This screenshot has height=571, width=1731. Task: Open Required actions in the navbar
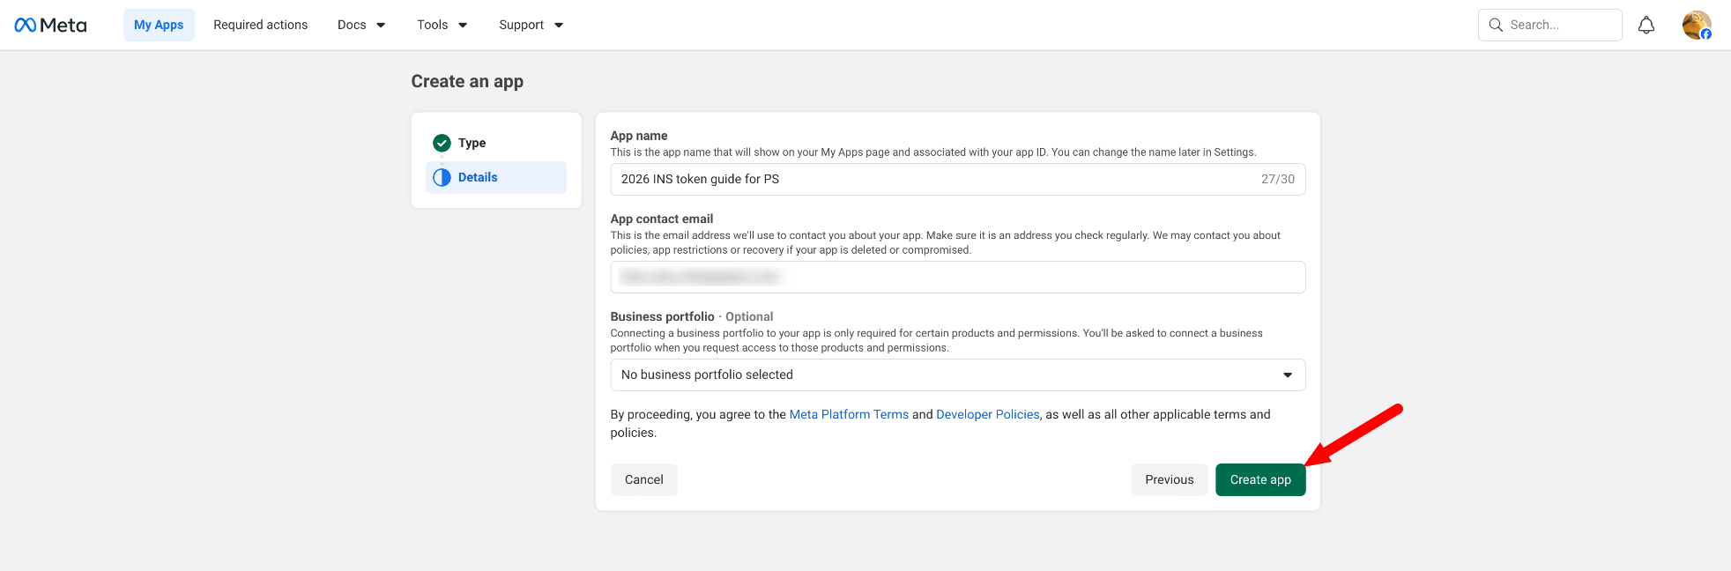(x=260, y=25)
